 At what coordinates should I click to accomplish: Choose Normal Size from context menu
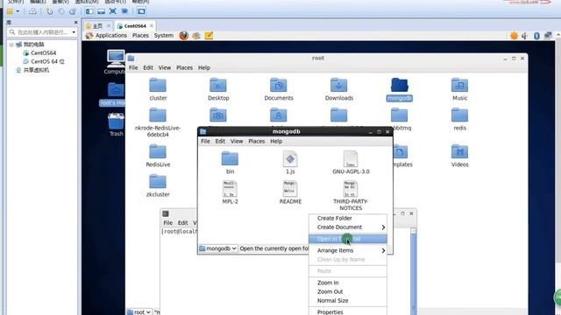point(348,300)
